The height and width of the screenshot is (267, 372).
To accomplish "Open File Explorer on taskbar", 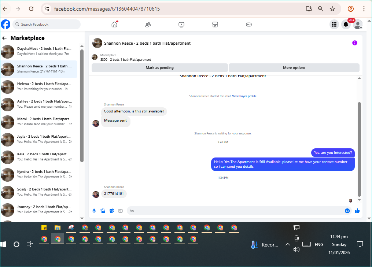I will point(58,228).
